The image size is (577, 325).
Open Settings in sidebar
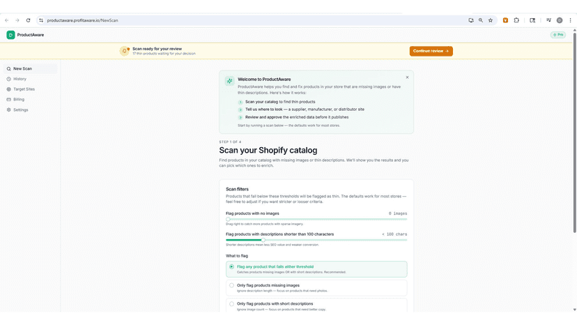pos(31,109)
